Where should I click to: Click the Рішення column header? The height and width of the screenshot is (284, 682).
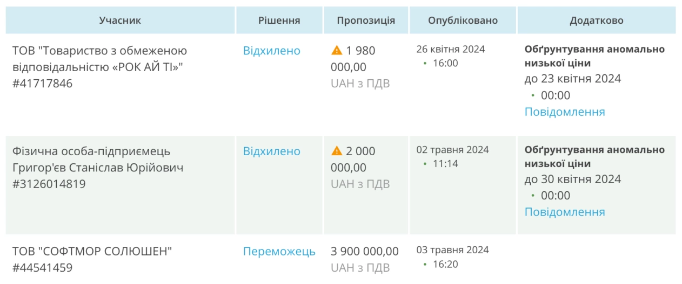279,20
